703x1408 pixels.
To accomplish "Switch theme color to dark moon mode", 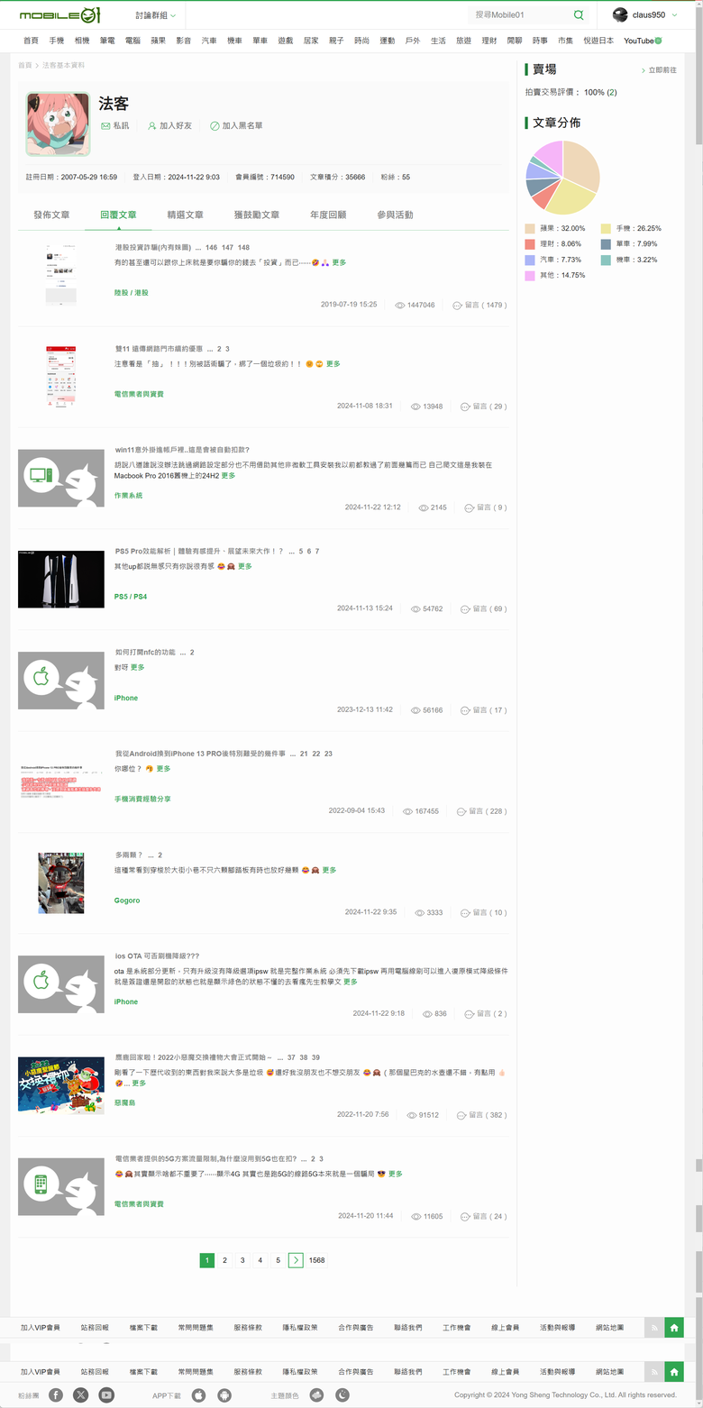I will (342, 1394).
